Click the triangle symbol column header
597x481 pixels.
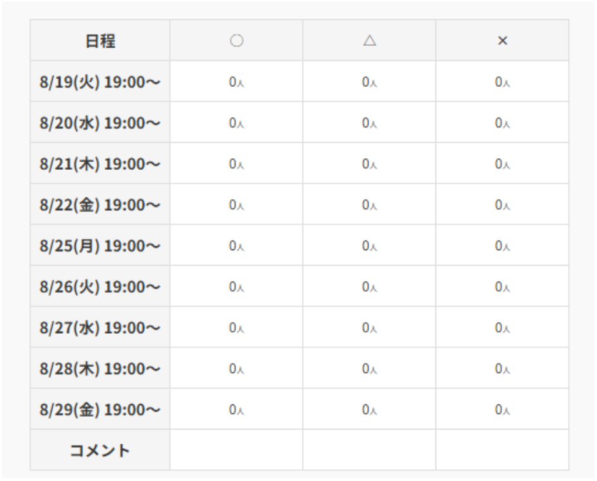369,41
